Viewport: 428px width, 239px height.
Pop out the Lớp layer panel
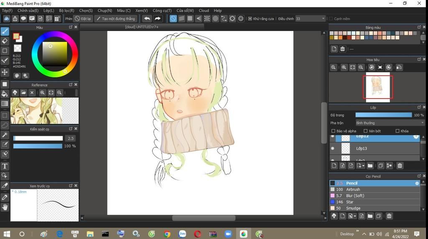[x=419, y=107]
